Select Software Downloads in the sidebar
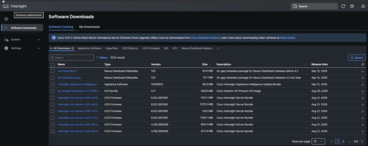This screenshot has width=368, height=146. click(x=22, y=28)
